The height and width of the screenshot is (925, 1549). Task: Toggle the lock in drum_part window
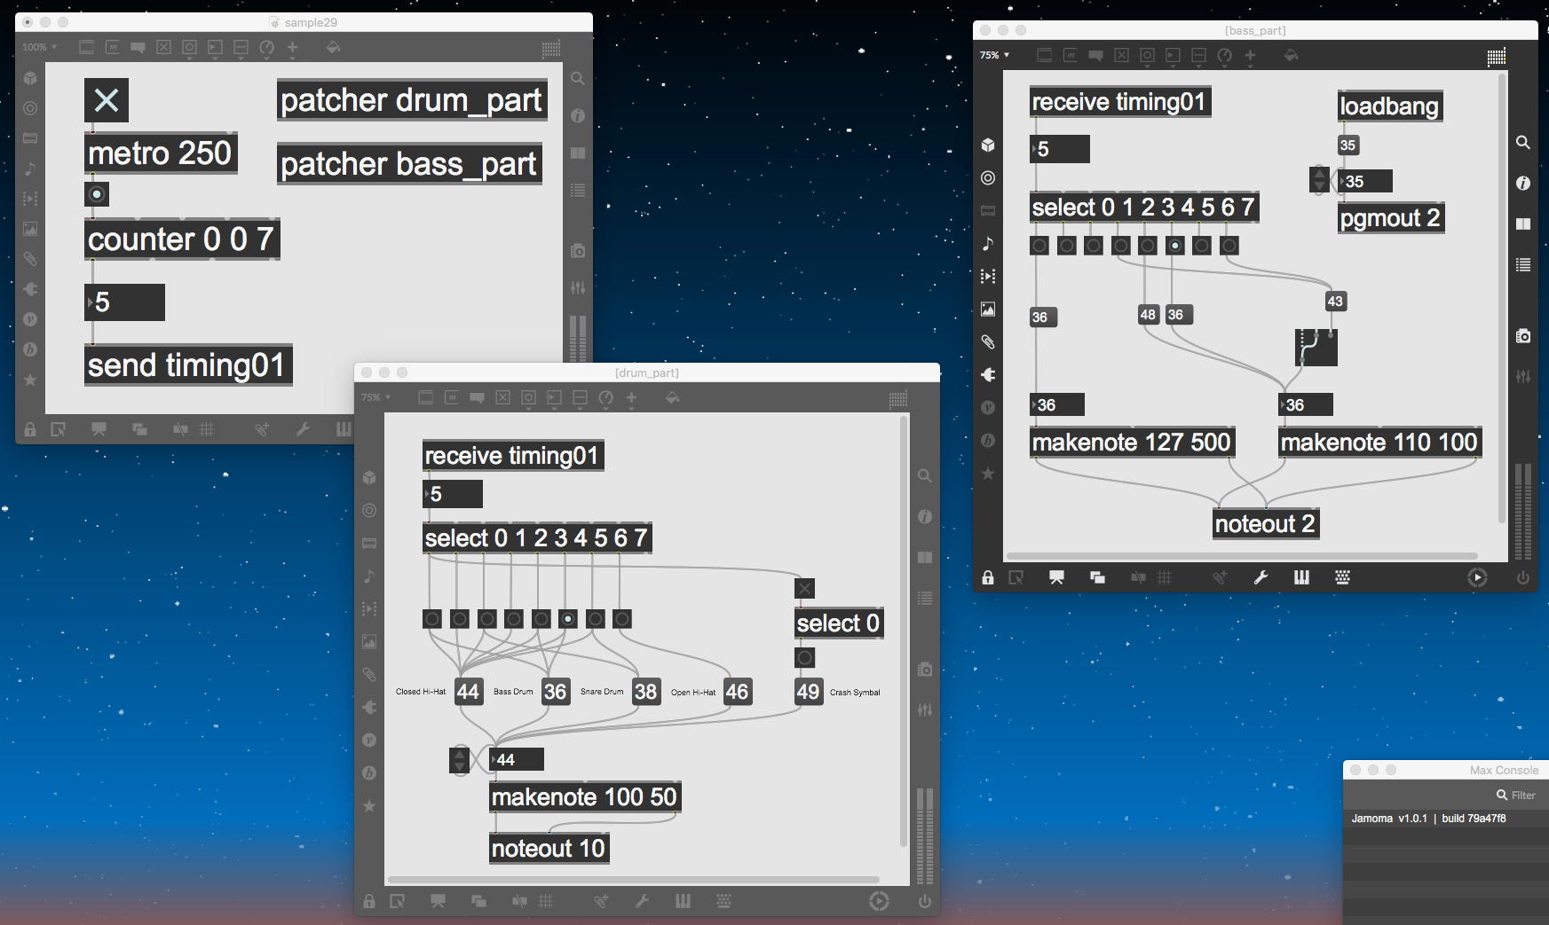tap(369, 901)
